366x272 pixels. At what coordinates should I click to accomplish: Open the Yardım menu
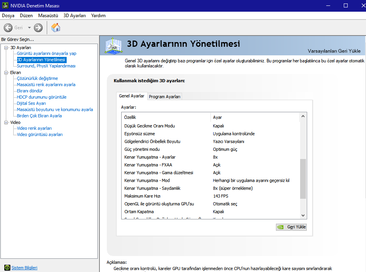tap(98, 16)
